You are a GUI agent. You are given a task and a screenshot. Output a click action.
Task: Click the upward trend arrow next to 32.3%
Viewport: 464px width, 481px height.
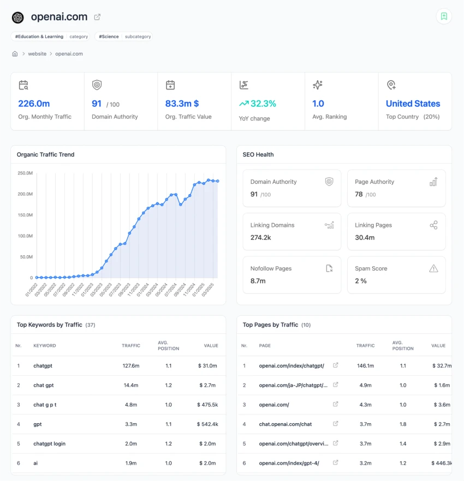click(244, 104)
